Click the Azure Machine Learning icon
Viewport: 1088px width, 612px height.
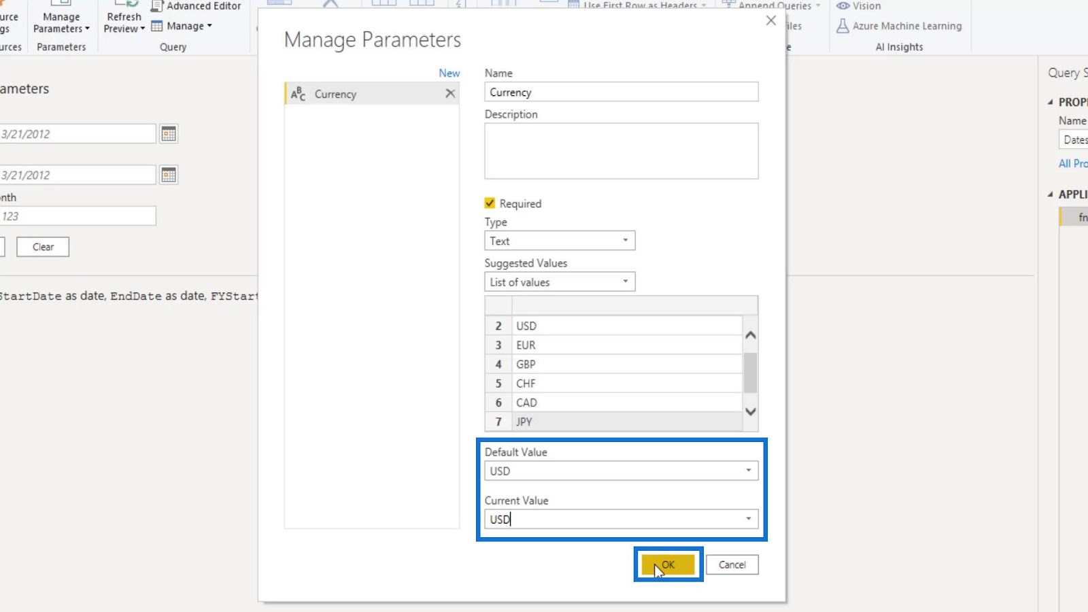pos(843,26)
